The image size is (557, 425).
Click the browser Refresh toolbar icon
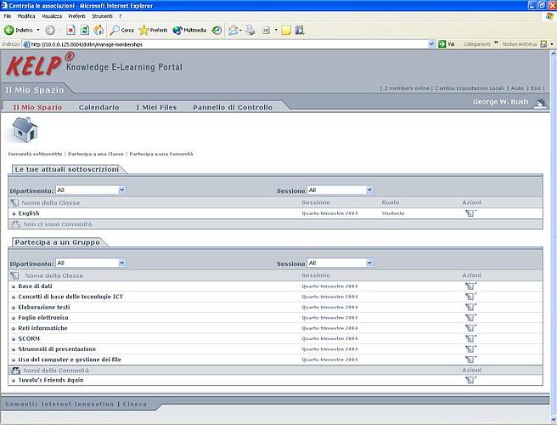pyautogui.click(x=85, y=30)
